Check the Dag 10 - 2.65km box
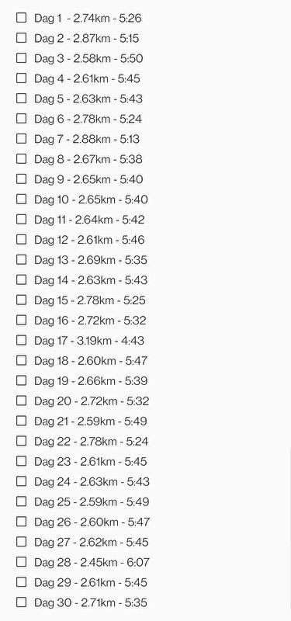Viewport: 291px width, 621px height. [22, 199]
